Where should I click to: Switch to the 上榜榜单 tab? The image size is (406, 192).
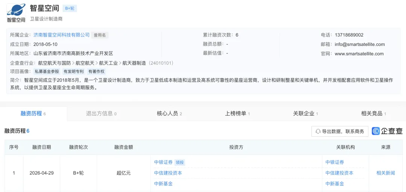(238, 113)
